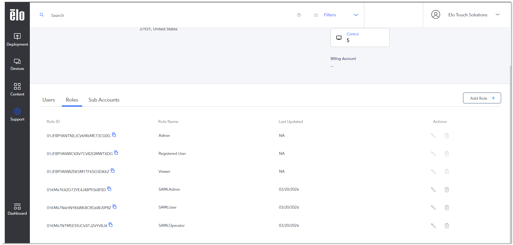Screen dimensions: 513x245
Task: Click role ID 01JFBPYANTNEJCVKM6ME73CG0G
Action: (x=78, y=136)
